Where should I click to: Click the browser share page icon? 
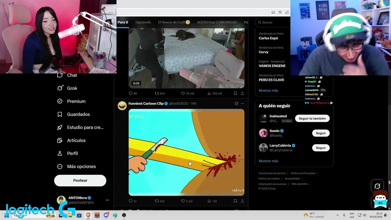[x=287, y=12]
